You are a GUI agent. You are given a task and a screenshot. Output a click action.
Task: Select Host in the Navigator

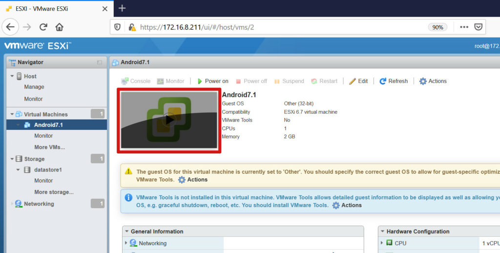pyautogui.click(x=30, y=76)
